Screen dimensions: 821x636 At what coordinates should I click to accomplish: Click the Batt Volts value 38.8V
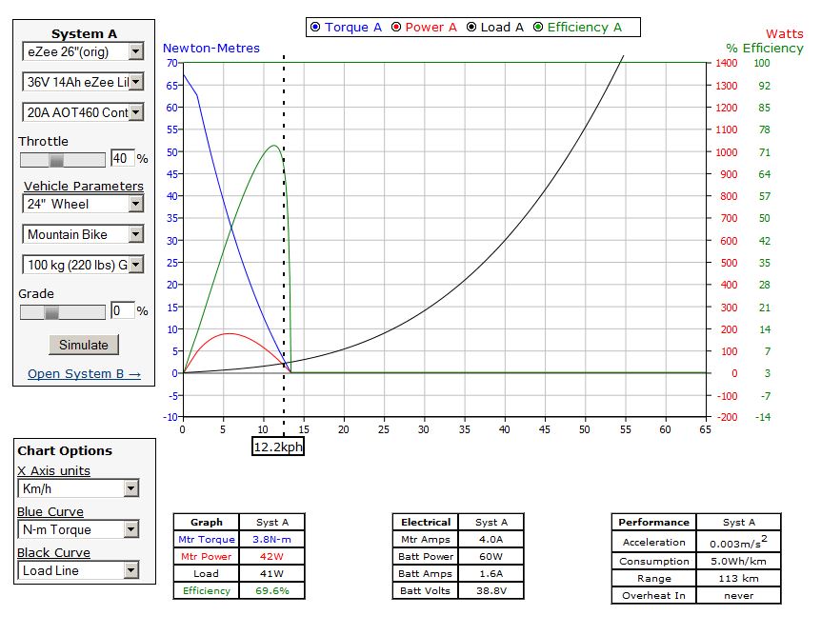pos(491,591)
